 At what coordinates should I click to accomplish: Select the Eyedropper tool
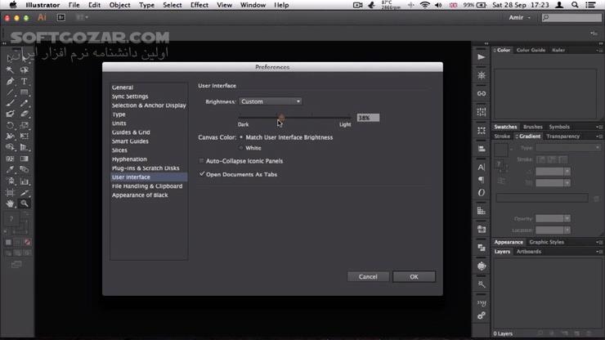click(x=10, y=169)
